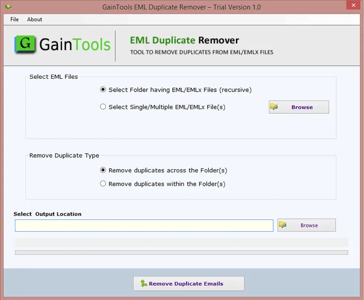
Task: Click green arrow icon on Remove Duplicate Emails
Action: (x=143, y=283)
